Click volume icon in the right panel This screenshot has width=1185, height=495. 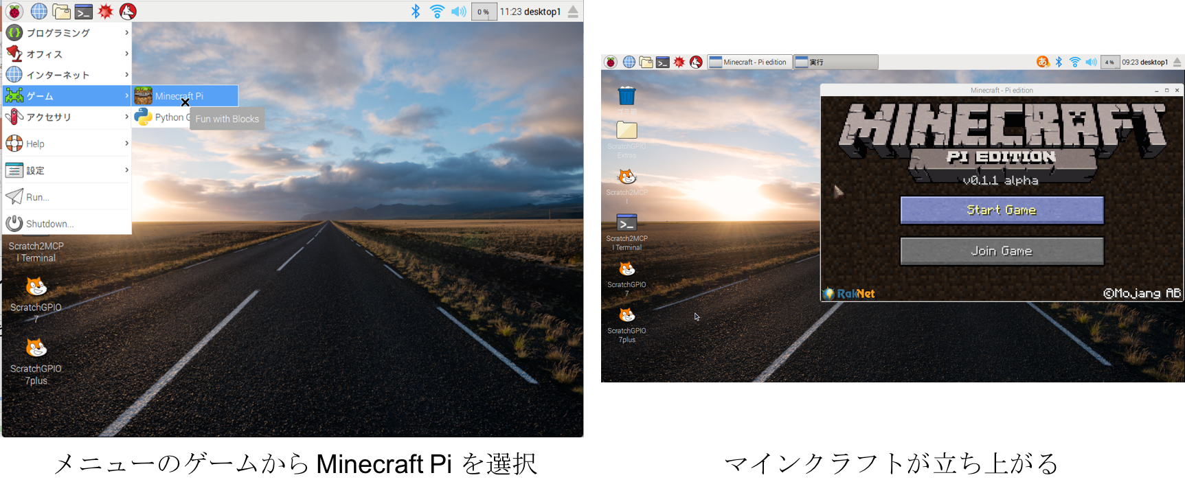pyautogui.click(x=1092, y=62)
